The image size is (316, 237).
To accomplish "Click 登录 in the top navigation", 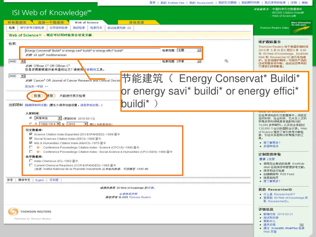I will point(152,2).
